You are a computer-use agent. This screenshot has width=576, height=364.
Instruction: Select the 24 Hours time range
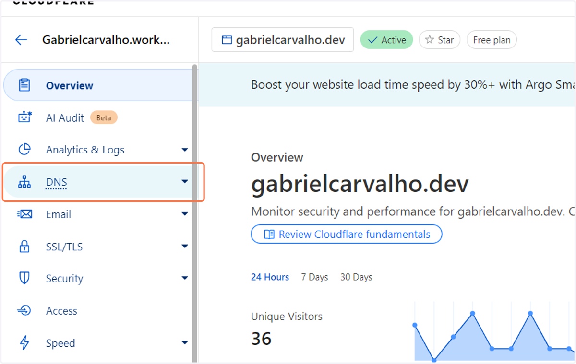coord(270,277)
